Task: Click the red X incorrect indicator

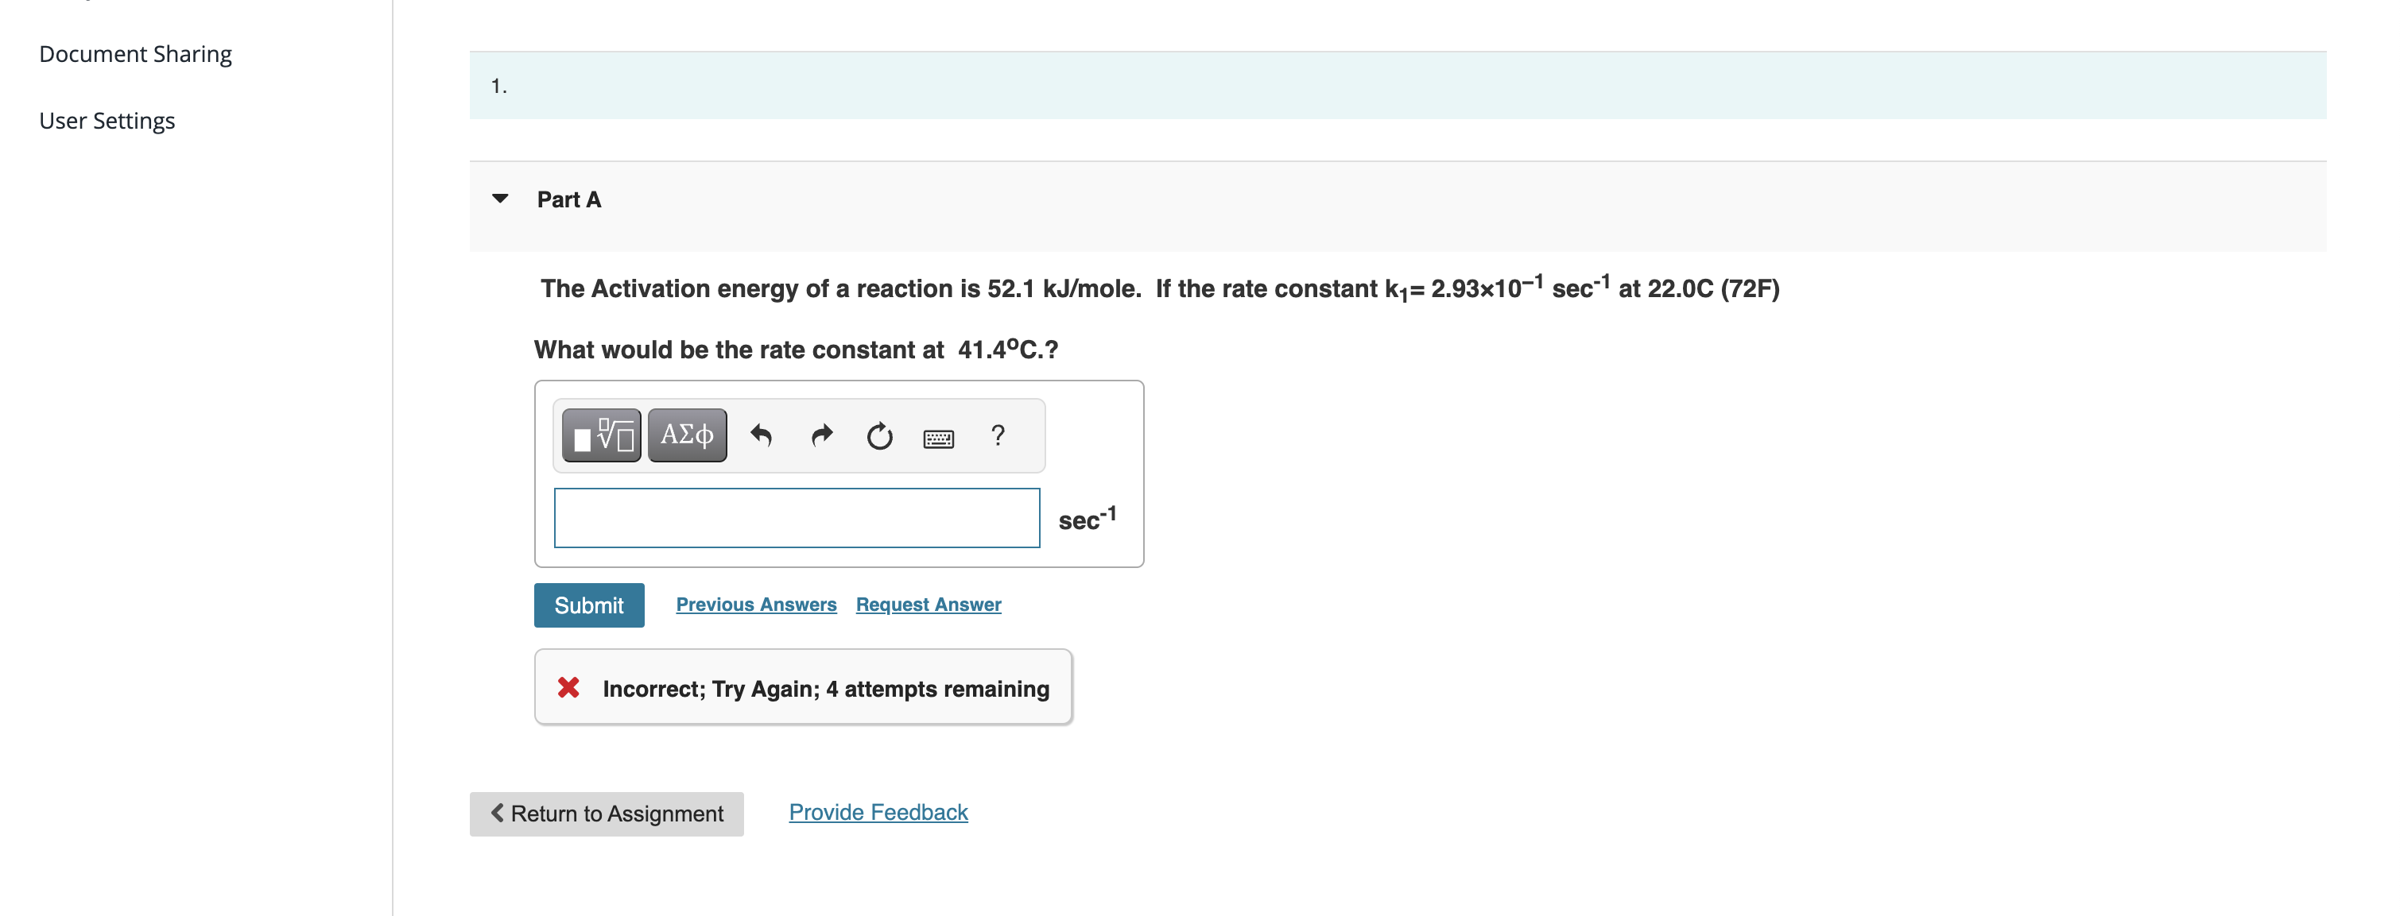Action: click(569, 688)
